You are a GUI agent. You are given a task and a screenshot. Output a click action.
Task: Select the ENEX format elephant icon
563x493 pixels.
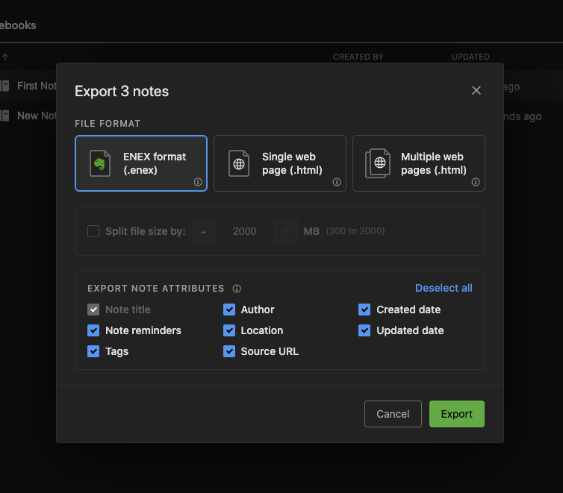tap(100, 163)
